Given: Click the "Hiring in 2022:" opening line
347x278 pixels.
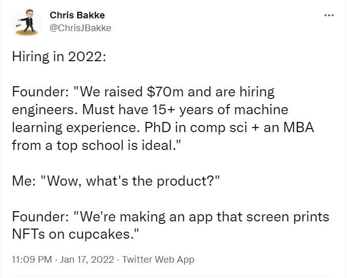Looking at the screenshot, I should (x=59, y=57).
